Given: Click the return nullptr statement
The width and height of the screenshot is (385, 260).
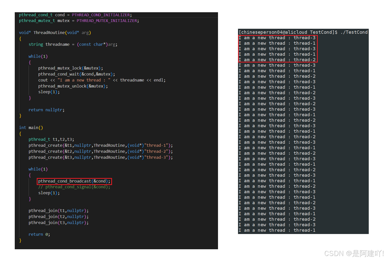Looking at the screenshot, I should pyautogui.click(x=46, y=110).
